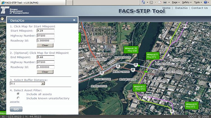The image size is (211, 118).
Task: Click map label 0030AR100S00
Action: click(x=128, y=79)
